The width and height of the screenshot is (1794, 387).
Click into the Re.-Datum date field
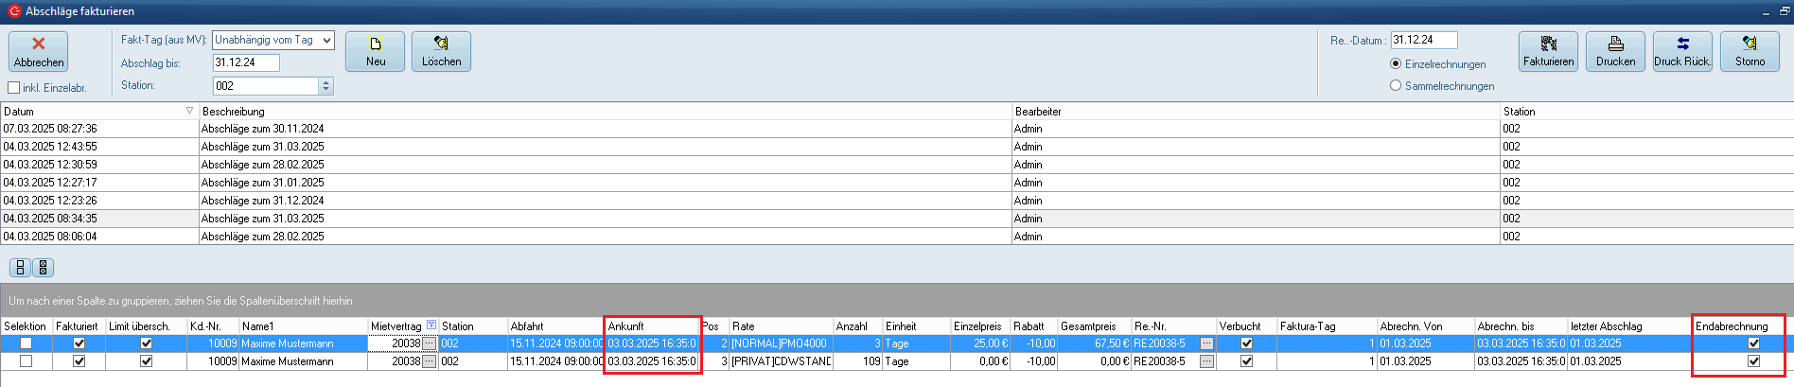click(1423, 40)
